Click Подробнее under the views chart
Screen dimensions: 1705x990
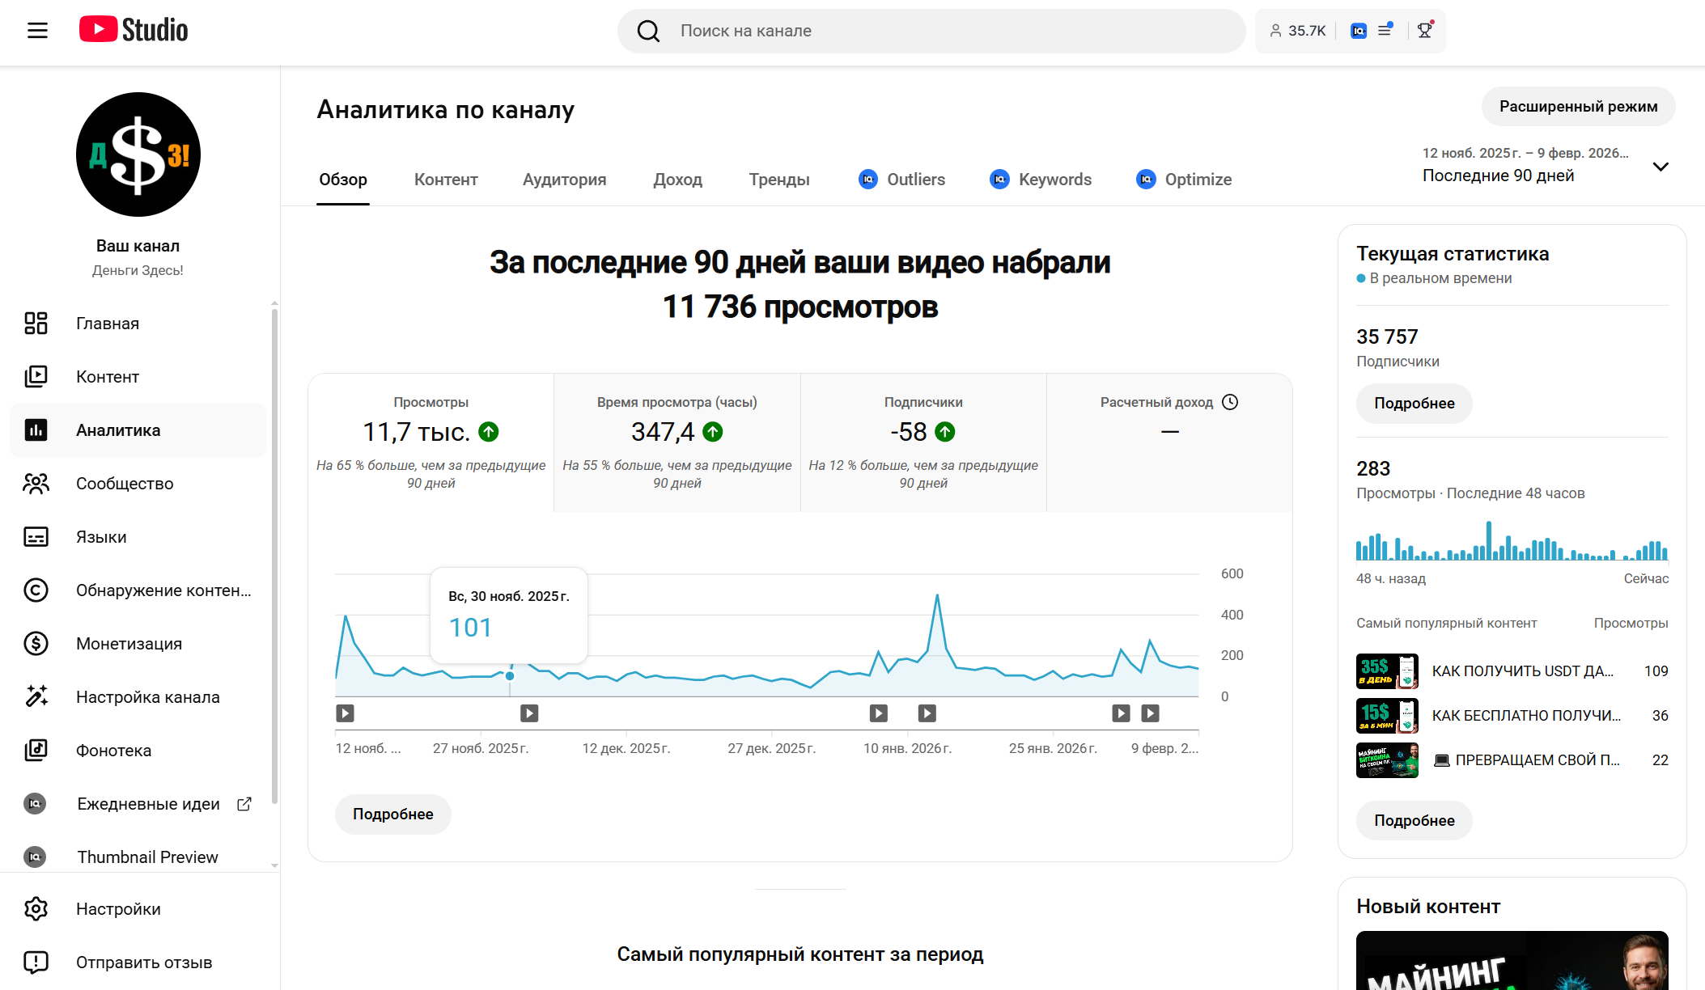[393, 814]
